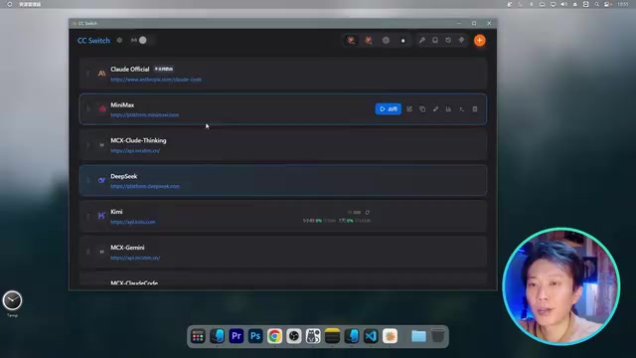This screenshot has height=358, width=636.
Task: Open the wrench tool in the top toolbar
Action: coord(421,40)
